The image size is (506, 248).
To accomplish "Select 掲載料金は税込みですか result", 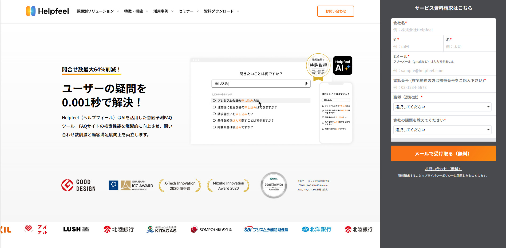I will tap(232, 127).
